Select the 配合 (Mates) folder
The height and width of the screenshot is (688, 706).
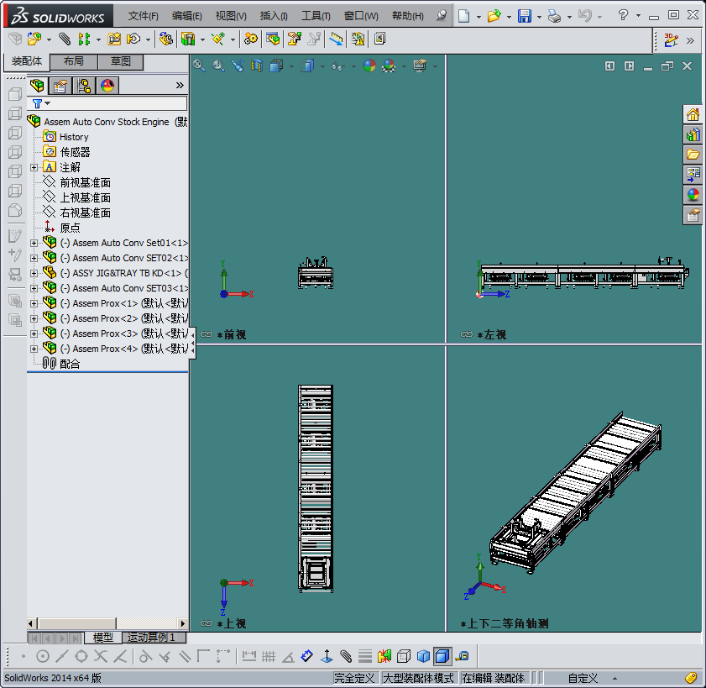point(70,364)
